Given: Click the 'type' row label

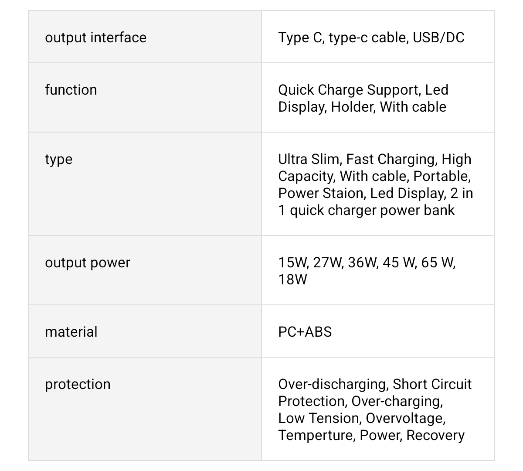Looking at the screenshot, I should pos(59,159).
